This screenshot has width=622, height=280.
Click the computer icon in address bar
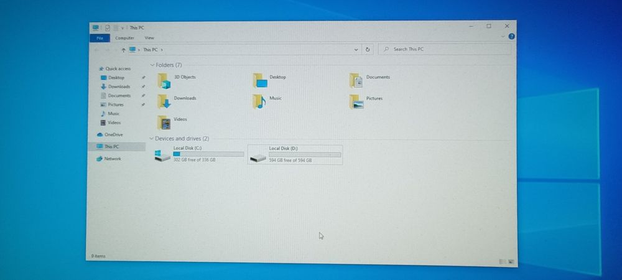tap(132, 50)
